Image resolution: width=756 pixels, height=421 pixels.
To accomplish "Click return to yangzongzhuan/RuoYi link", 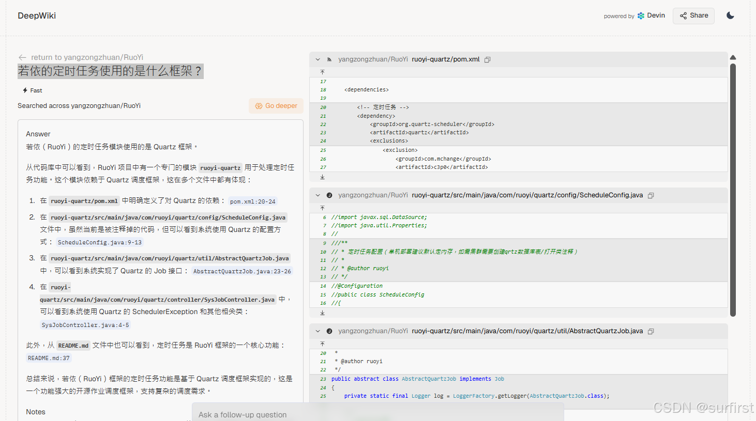I will point(87,57).
